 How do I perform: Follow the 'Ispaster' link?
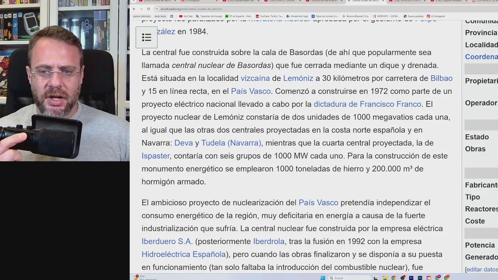(x=156, y=156)
